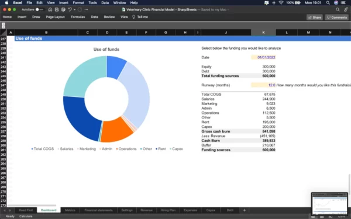
Task: Open the Formulas ribbon tab
Action: point(78,17)
